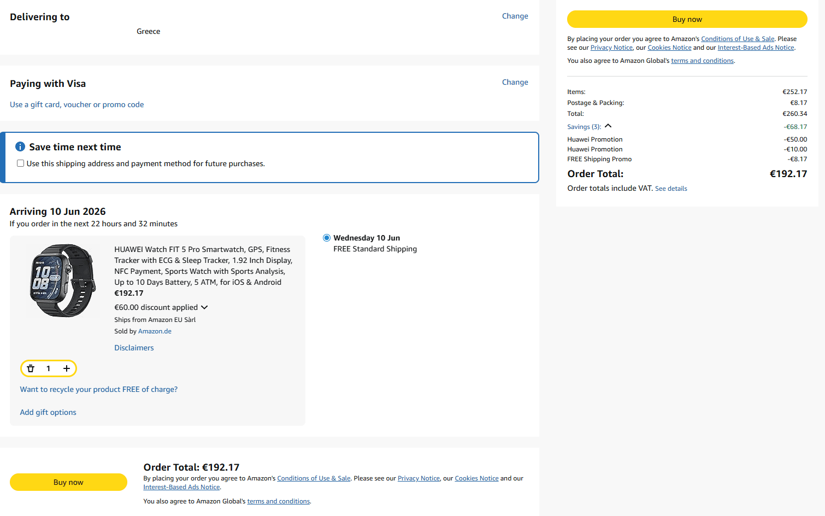Image resolution: width=825 pixels, height=516 pixels.
Task: Open Privacy Notice link in order summary
Action: pyautogui.click(x=611, y=48)
